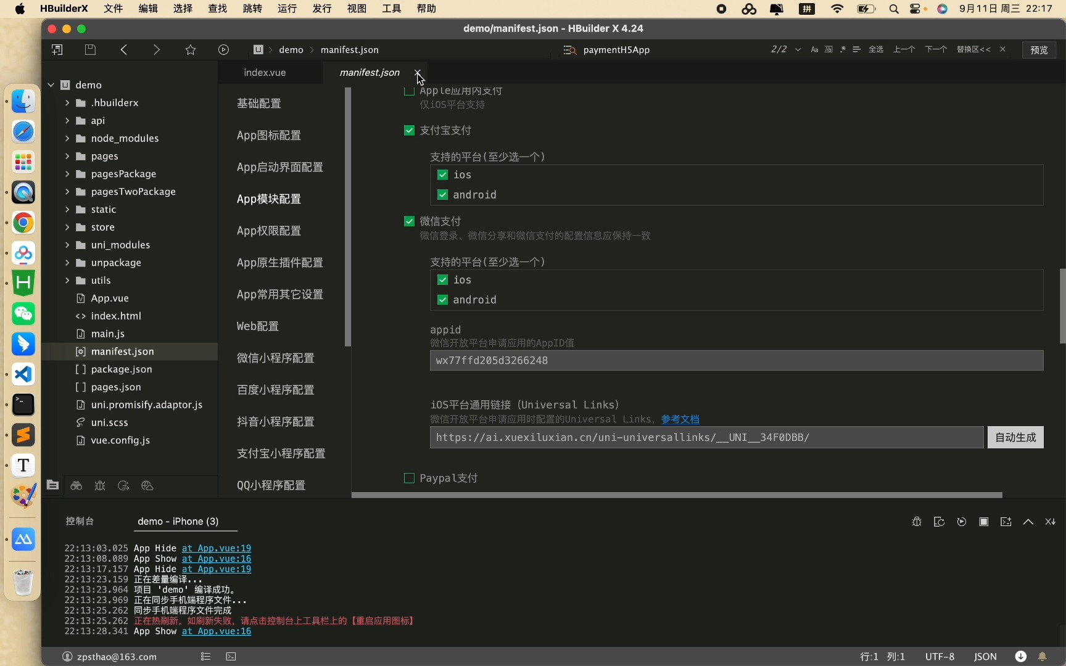Uncheck android under 微信支付
Image resolution: width=1066 pixels, height=666 pixels.
pyautogui.click(x=442, y=300)
